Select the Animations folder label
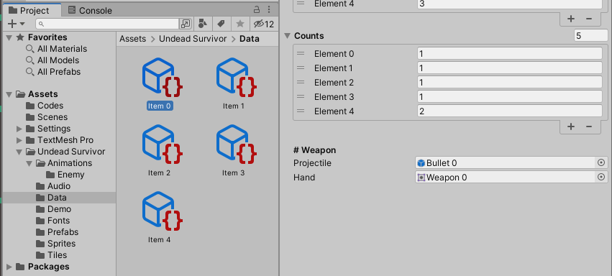This screenshot has height=276, width=612. point(70,163)
